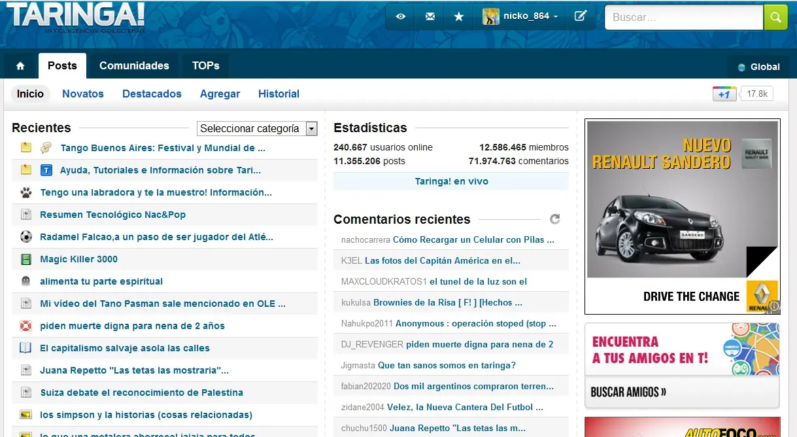Click the picture icon beside los simpson post
The height and width of the screenshot is (437, 797).
[x=26, y=415]
